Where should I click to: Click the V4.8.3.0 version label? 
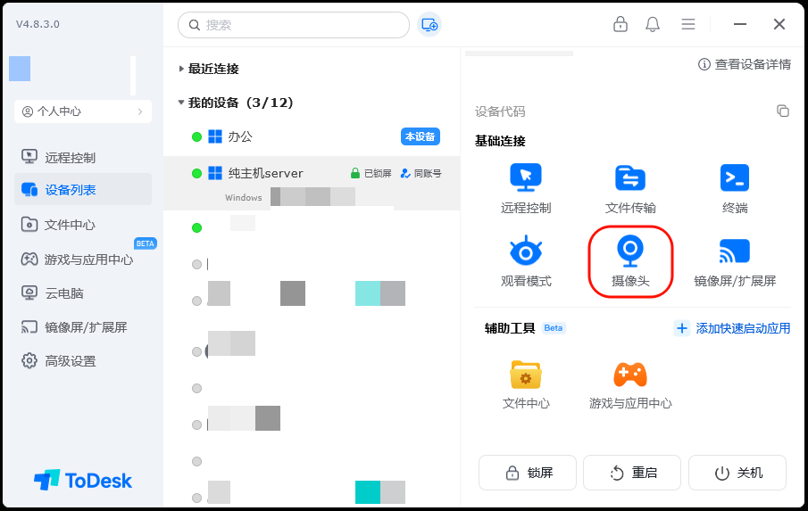tap(37, 24)
